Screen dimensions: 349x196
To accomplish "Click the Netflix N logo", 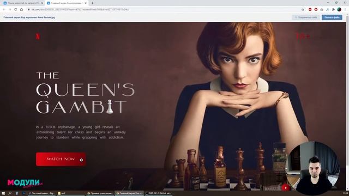I will (38, 36).
